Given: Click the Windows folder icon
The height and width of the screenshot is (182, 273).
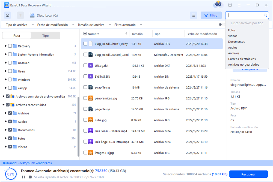Looking at the screenshot, I should click(x=15, y=80).
